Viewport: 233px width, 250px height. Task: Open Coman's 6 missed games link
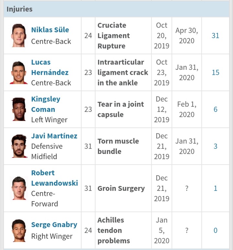point(215,109)
